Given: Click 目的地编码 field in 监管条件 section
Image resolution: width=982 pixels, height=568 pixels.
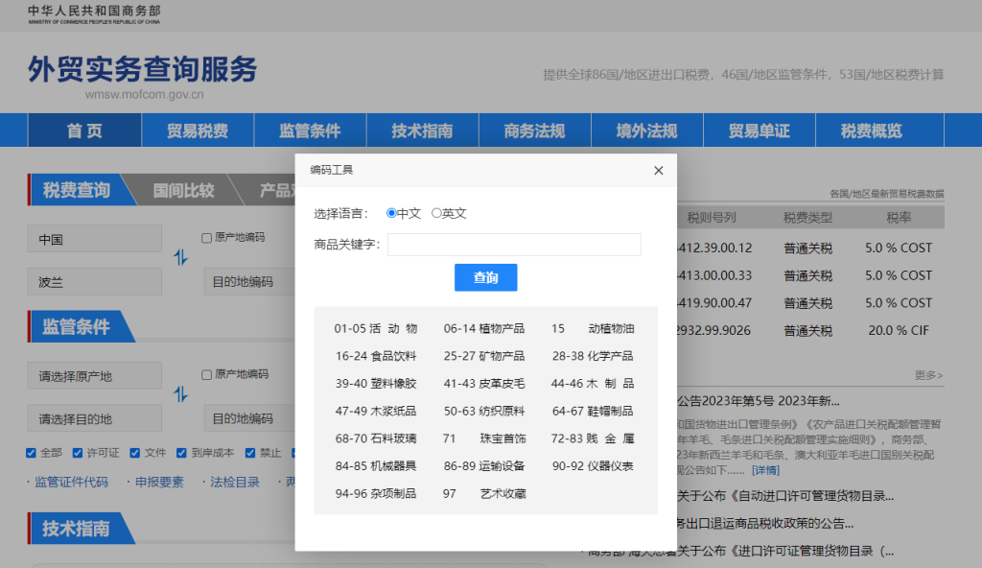Looking at the screenshot, I should [x=250, y=418].
